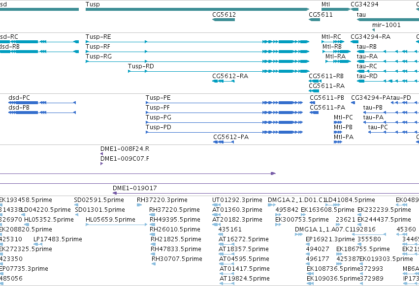Select the Tusp gene bar
The height and width of the screenshot is (286, 419).
pos(197,9)
